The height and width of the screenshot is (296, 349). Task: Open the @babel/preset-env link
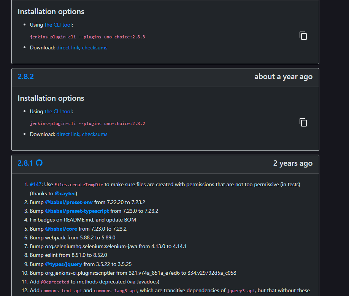(69, 202)
